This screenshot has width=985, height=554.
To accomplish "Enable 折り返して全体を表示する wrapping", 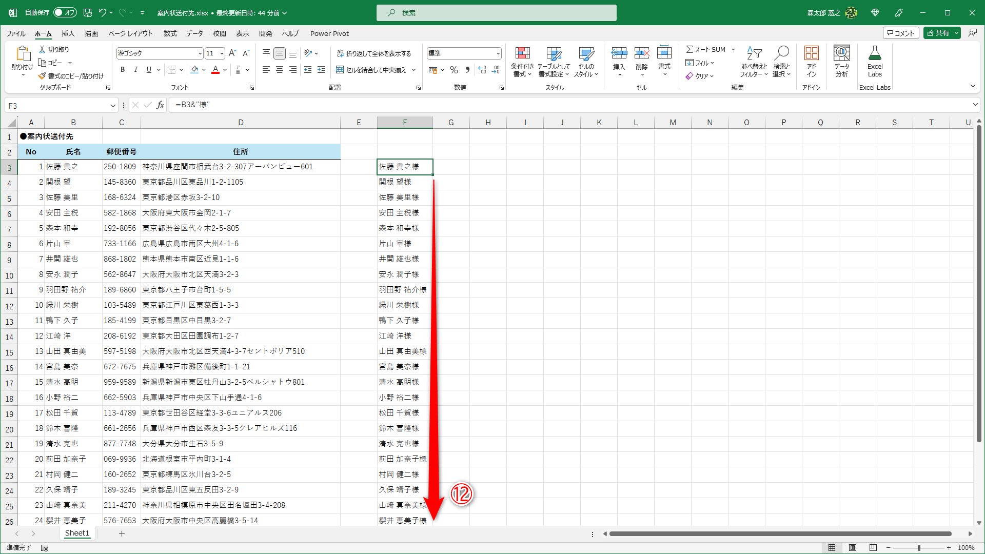I will [375, 53].
